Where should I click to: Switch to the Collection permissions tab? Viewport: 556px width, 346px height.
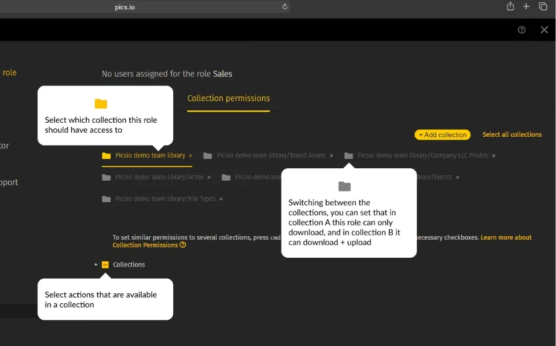(x=228, y=99)
